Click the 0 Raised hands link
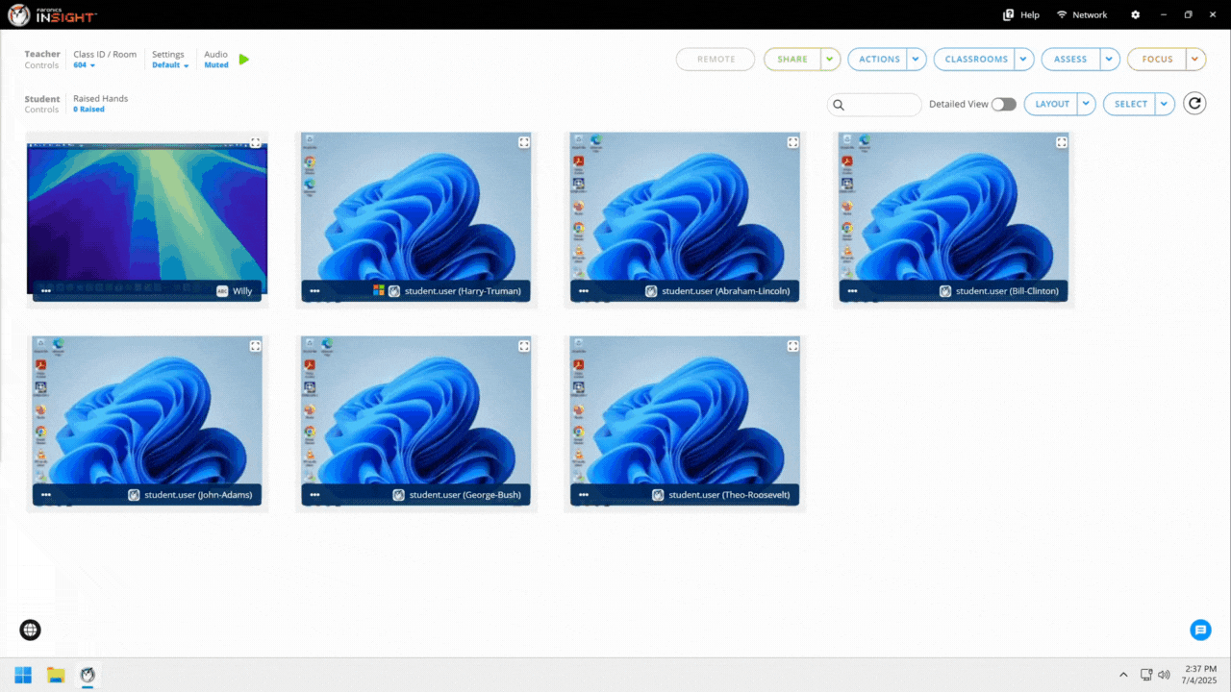 (89, 110)
